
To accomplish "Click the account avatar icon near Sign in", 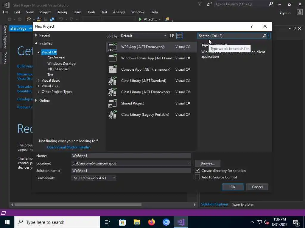I will pyautogui.click(x=300, y=12).
